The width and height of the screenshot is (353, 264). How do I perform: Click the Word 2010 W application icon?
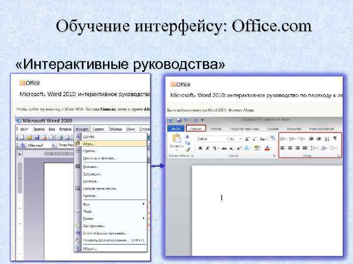(170, 120)
